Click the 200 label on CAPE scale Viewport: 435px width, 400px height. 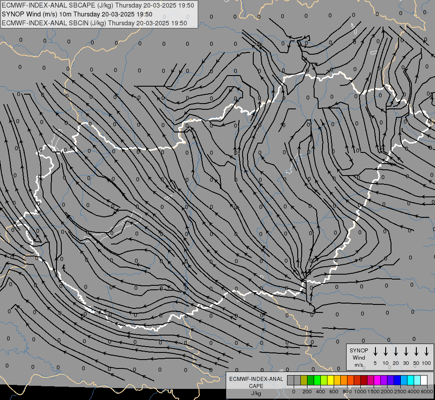pyautogui.click(x=307, y=392)
